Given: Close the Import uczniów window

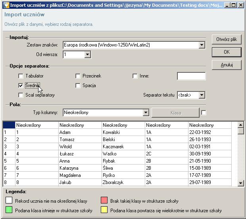Looking at the screenshot, I should [241, 5].
